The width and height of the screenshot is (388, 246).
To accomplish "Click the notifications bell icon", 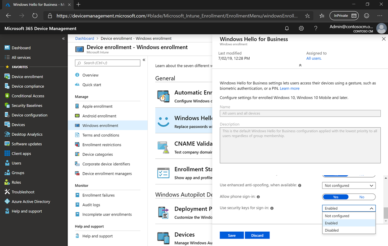I will click(x=287, y=28).
